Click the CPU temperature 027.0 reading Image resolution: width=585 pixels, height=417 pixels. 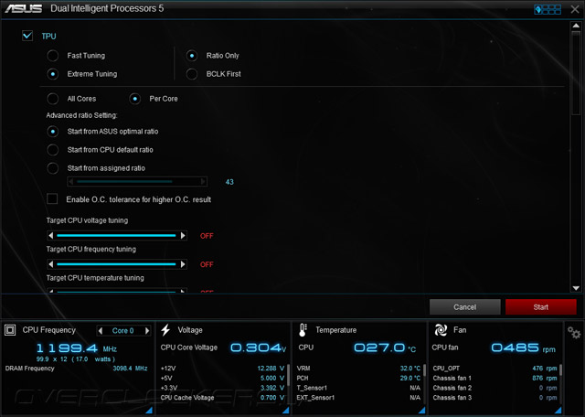point(385,347)
